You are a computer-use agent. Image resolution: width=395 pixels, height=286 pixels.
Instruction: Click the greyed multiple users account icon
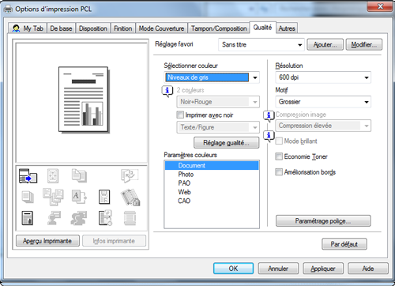pos(79,218)
